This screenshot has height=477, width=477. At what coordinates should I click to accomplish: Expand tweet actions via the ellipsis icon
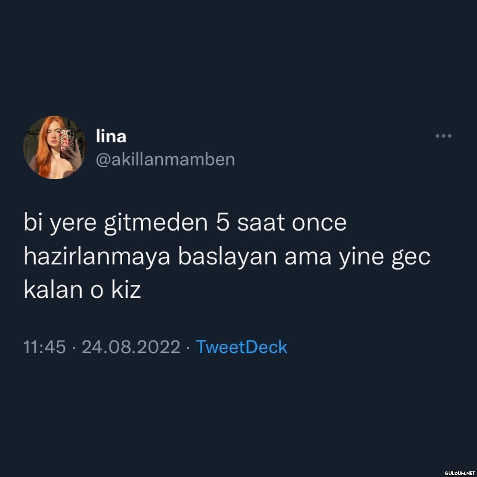(443, 136)
